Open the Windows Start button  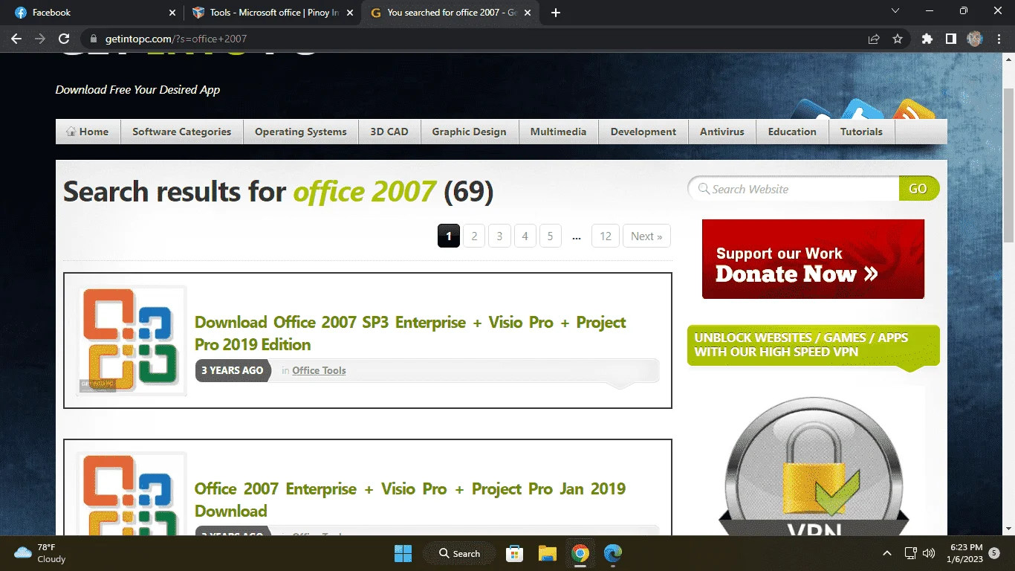tap(403, 553)
